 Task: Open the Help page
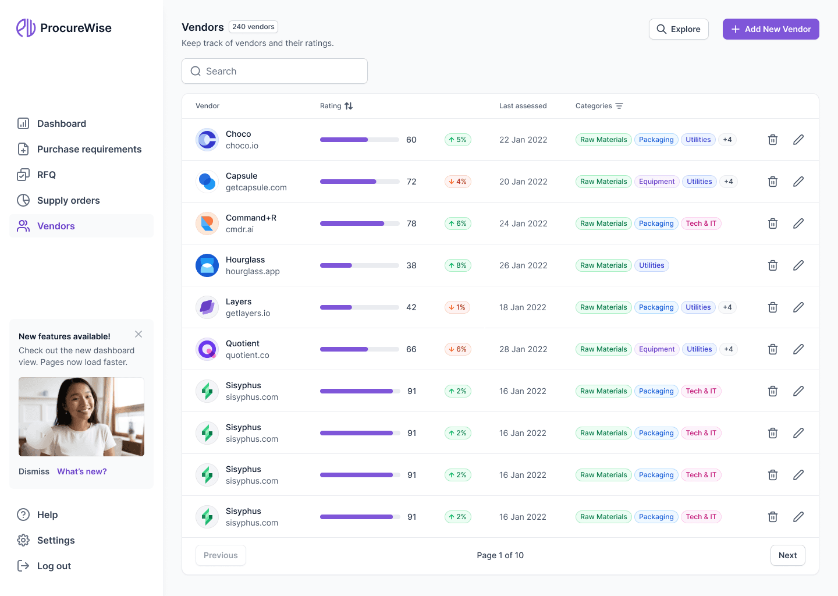[x=81, y=515]
